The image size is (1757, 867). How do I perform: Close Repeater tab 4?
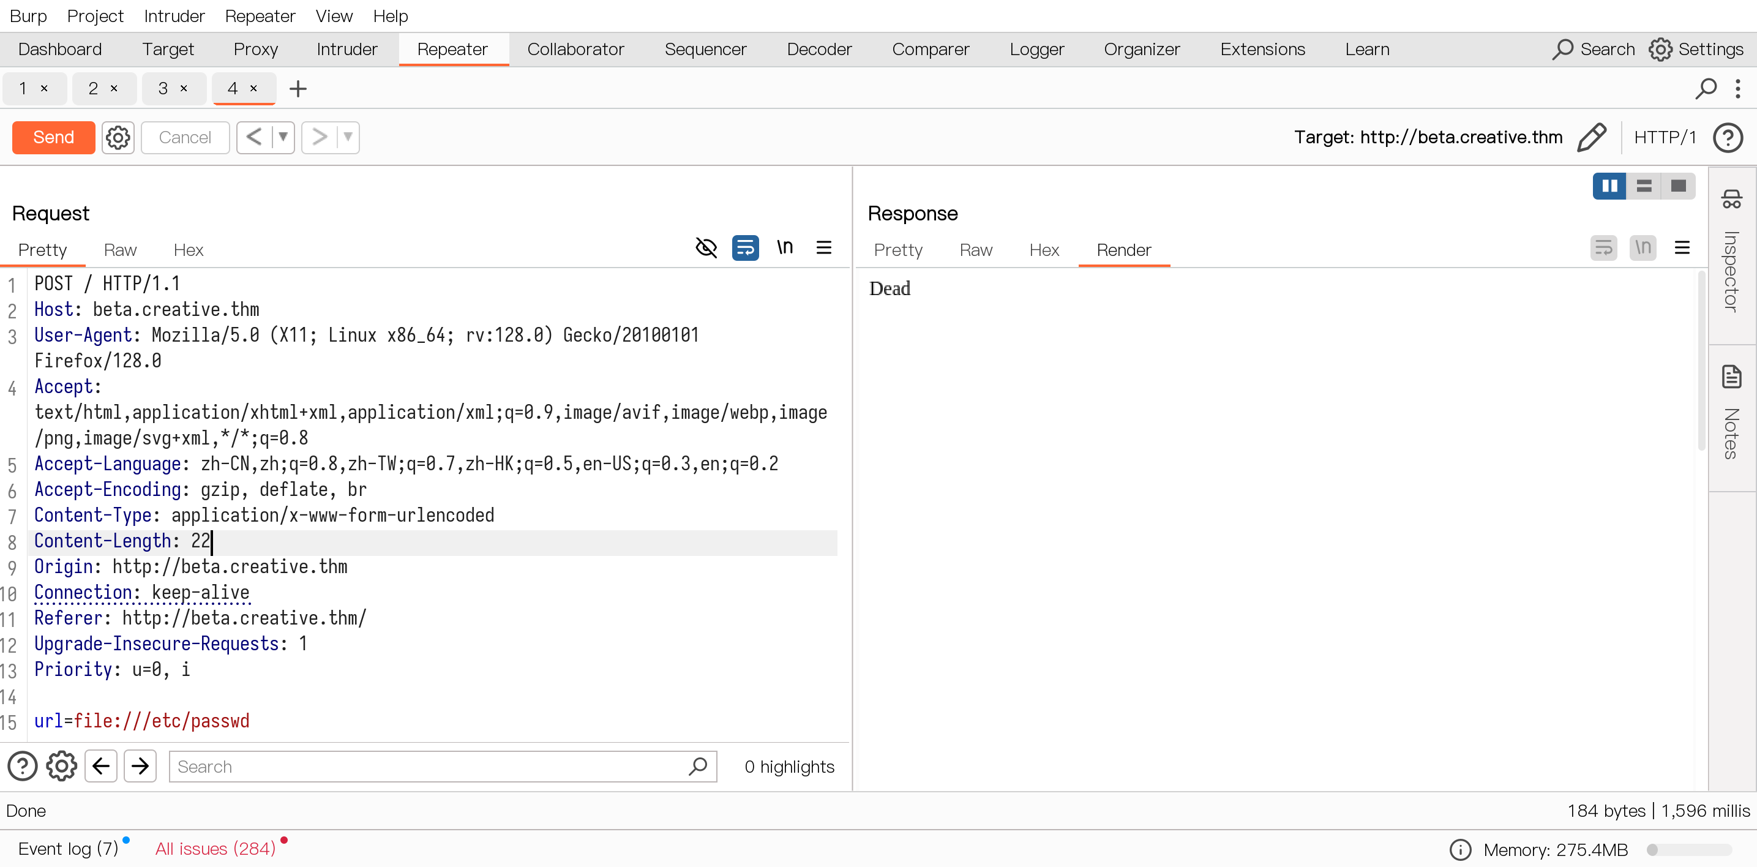point(253,89)
